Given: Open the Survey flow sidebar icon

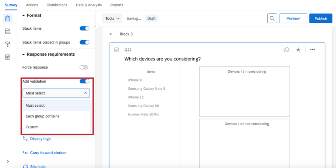Looking at the screenshot, I should (x=8, y=31).
